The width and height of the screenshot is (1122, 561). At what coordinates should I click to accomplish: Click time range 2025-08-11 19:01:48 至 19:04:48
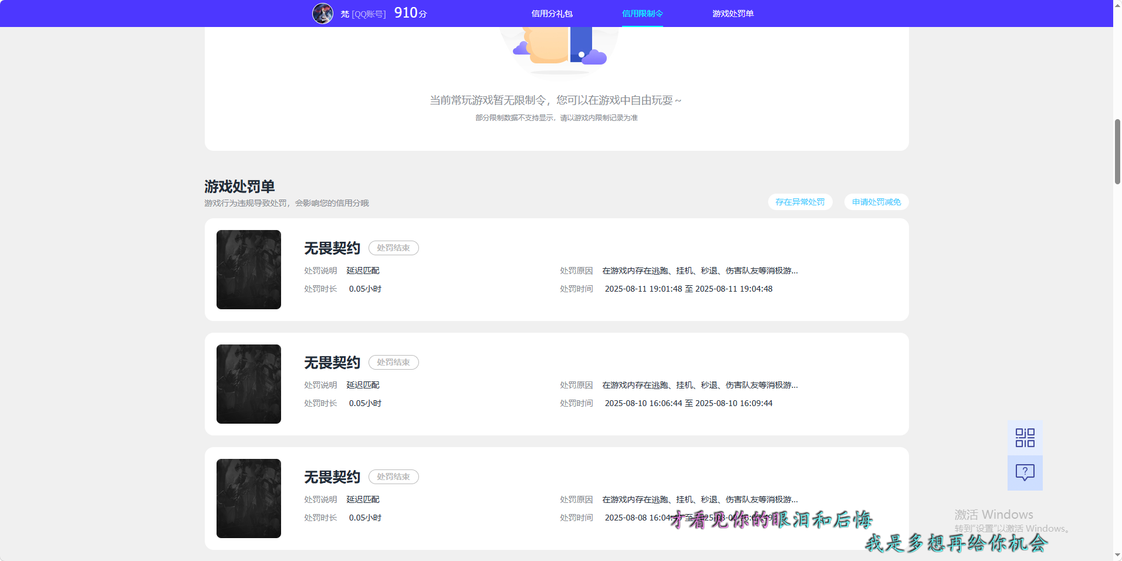(688, 289)
